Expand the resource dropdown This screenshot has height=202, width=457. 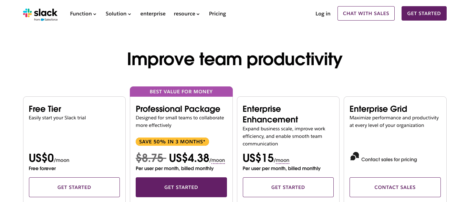[186, 14]
